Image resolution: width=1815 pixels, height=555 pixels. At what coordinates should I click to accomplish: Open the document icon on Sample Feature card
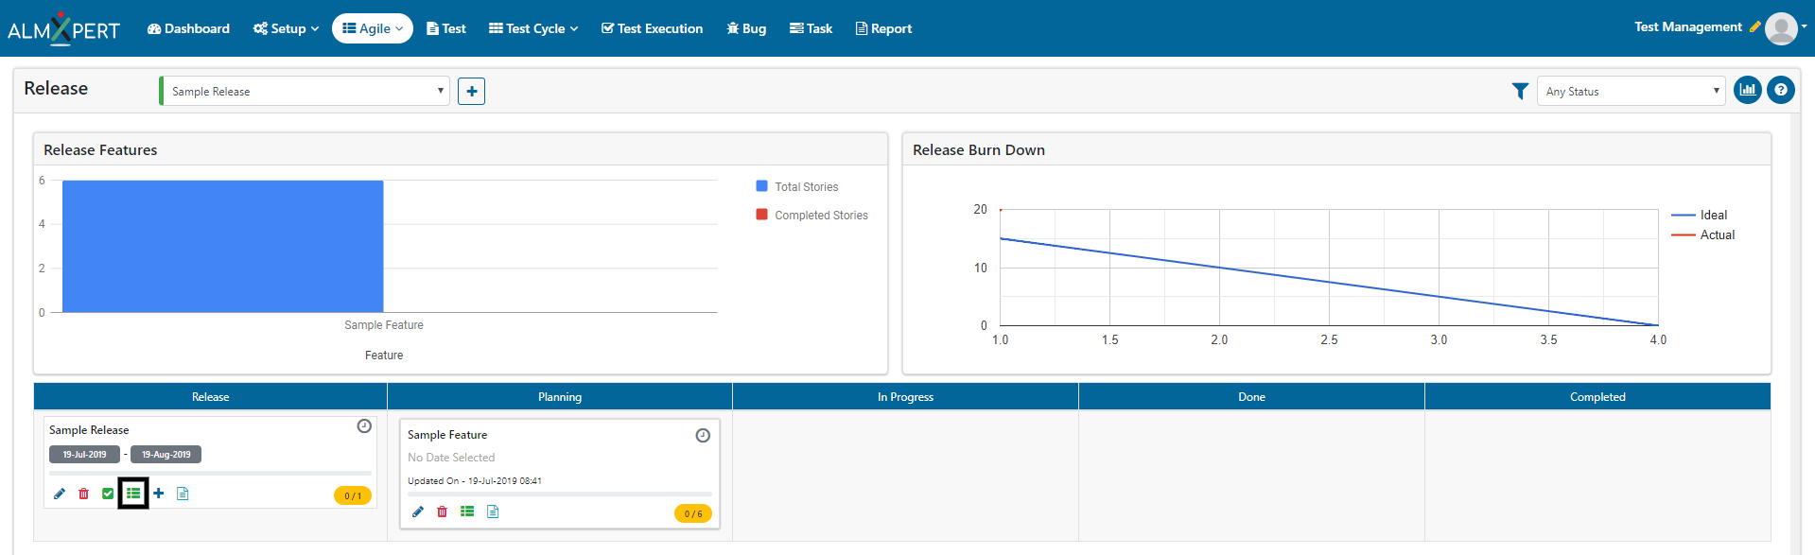[493, 512]
